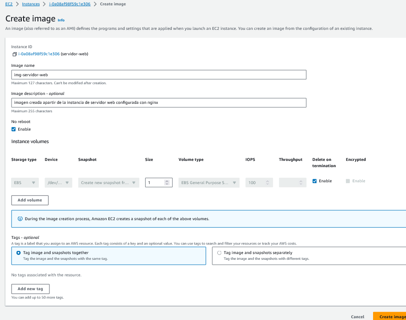Image resolution: width=406 pixels, height=320 pixels.
Task: Cancel the image creation
Action: tap(357, 316)
